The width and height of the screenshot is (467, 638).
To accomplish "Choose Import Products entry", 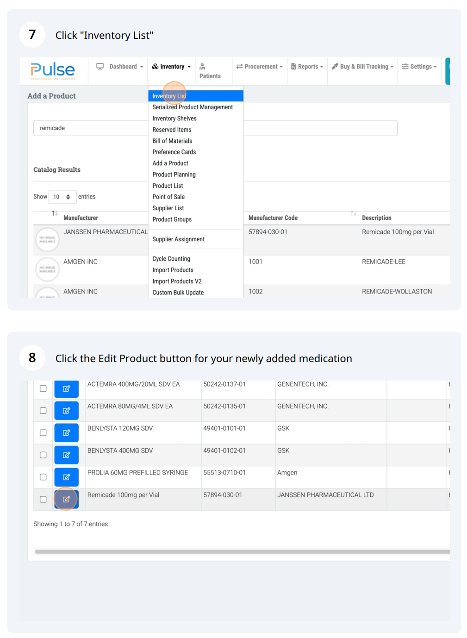I will (173, 270).
